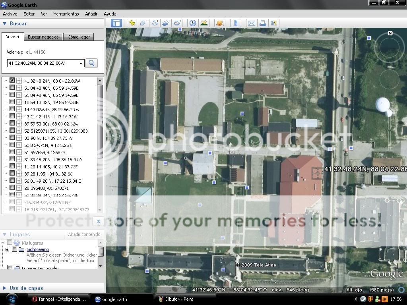This screenshot has width=407, height=305.
Task: Toggle sunlight across the landscape
Action: [x=204, y=23]
